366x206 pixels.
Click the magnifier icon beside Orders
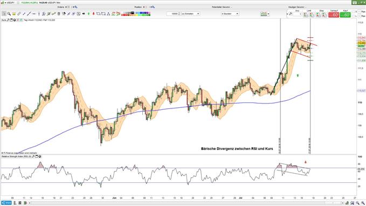pos(75,7)
